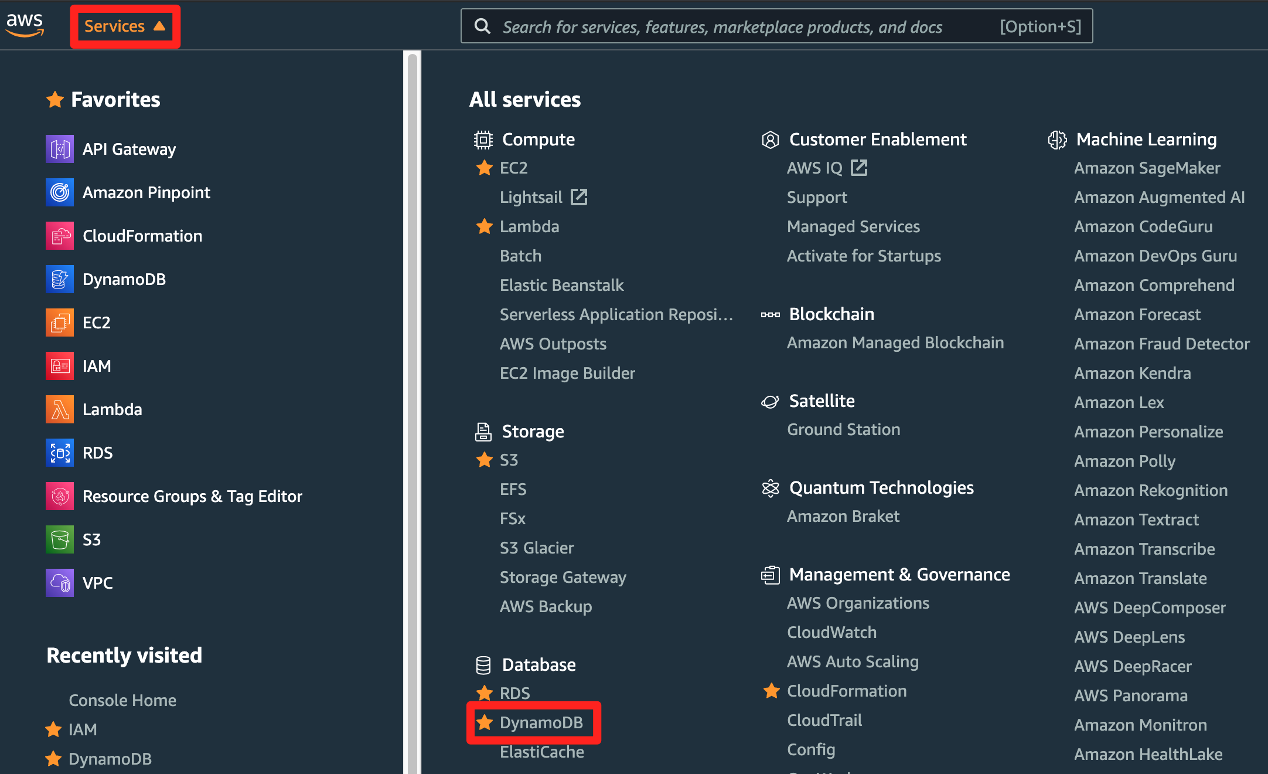The width and height of the screenshot is (1268, 774).
Task: Click the Machine Learning brain icon
Action: coord(1058,140)
